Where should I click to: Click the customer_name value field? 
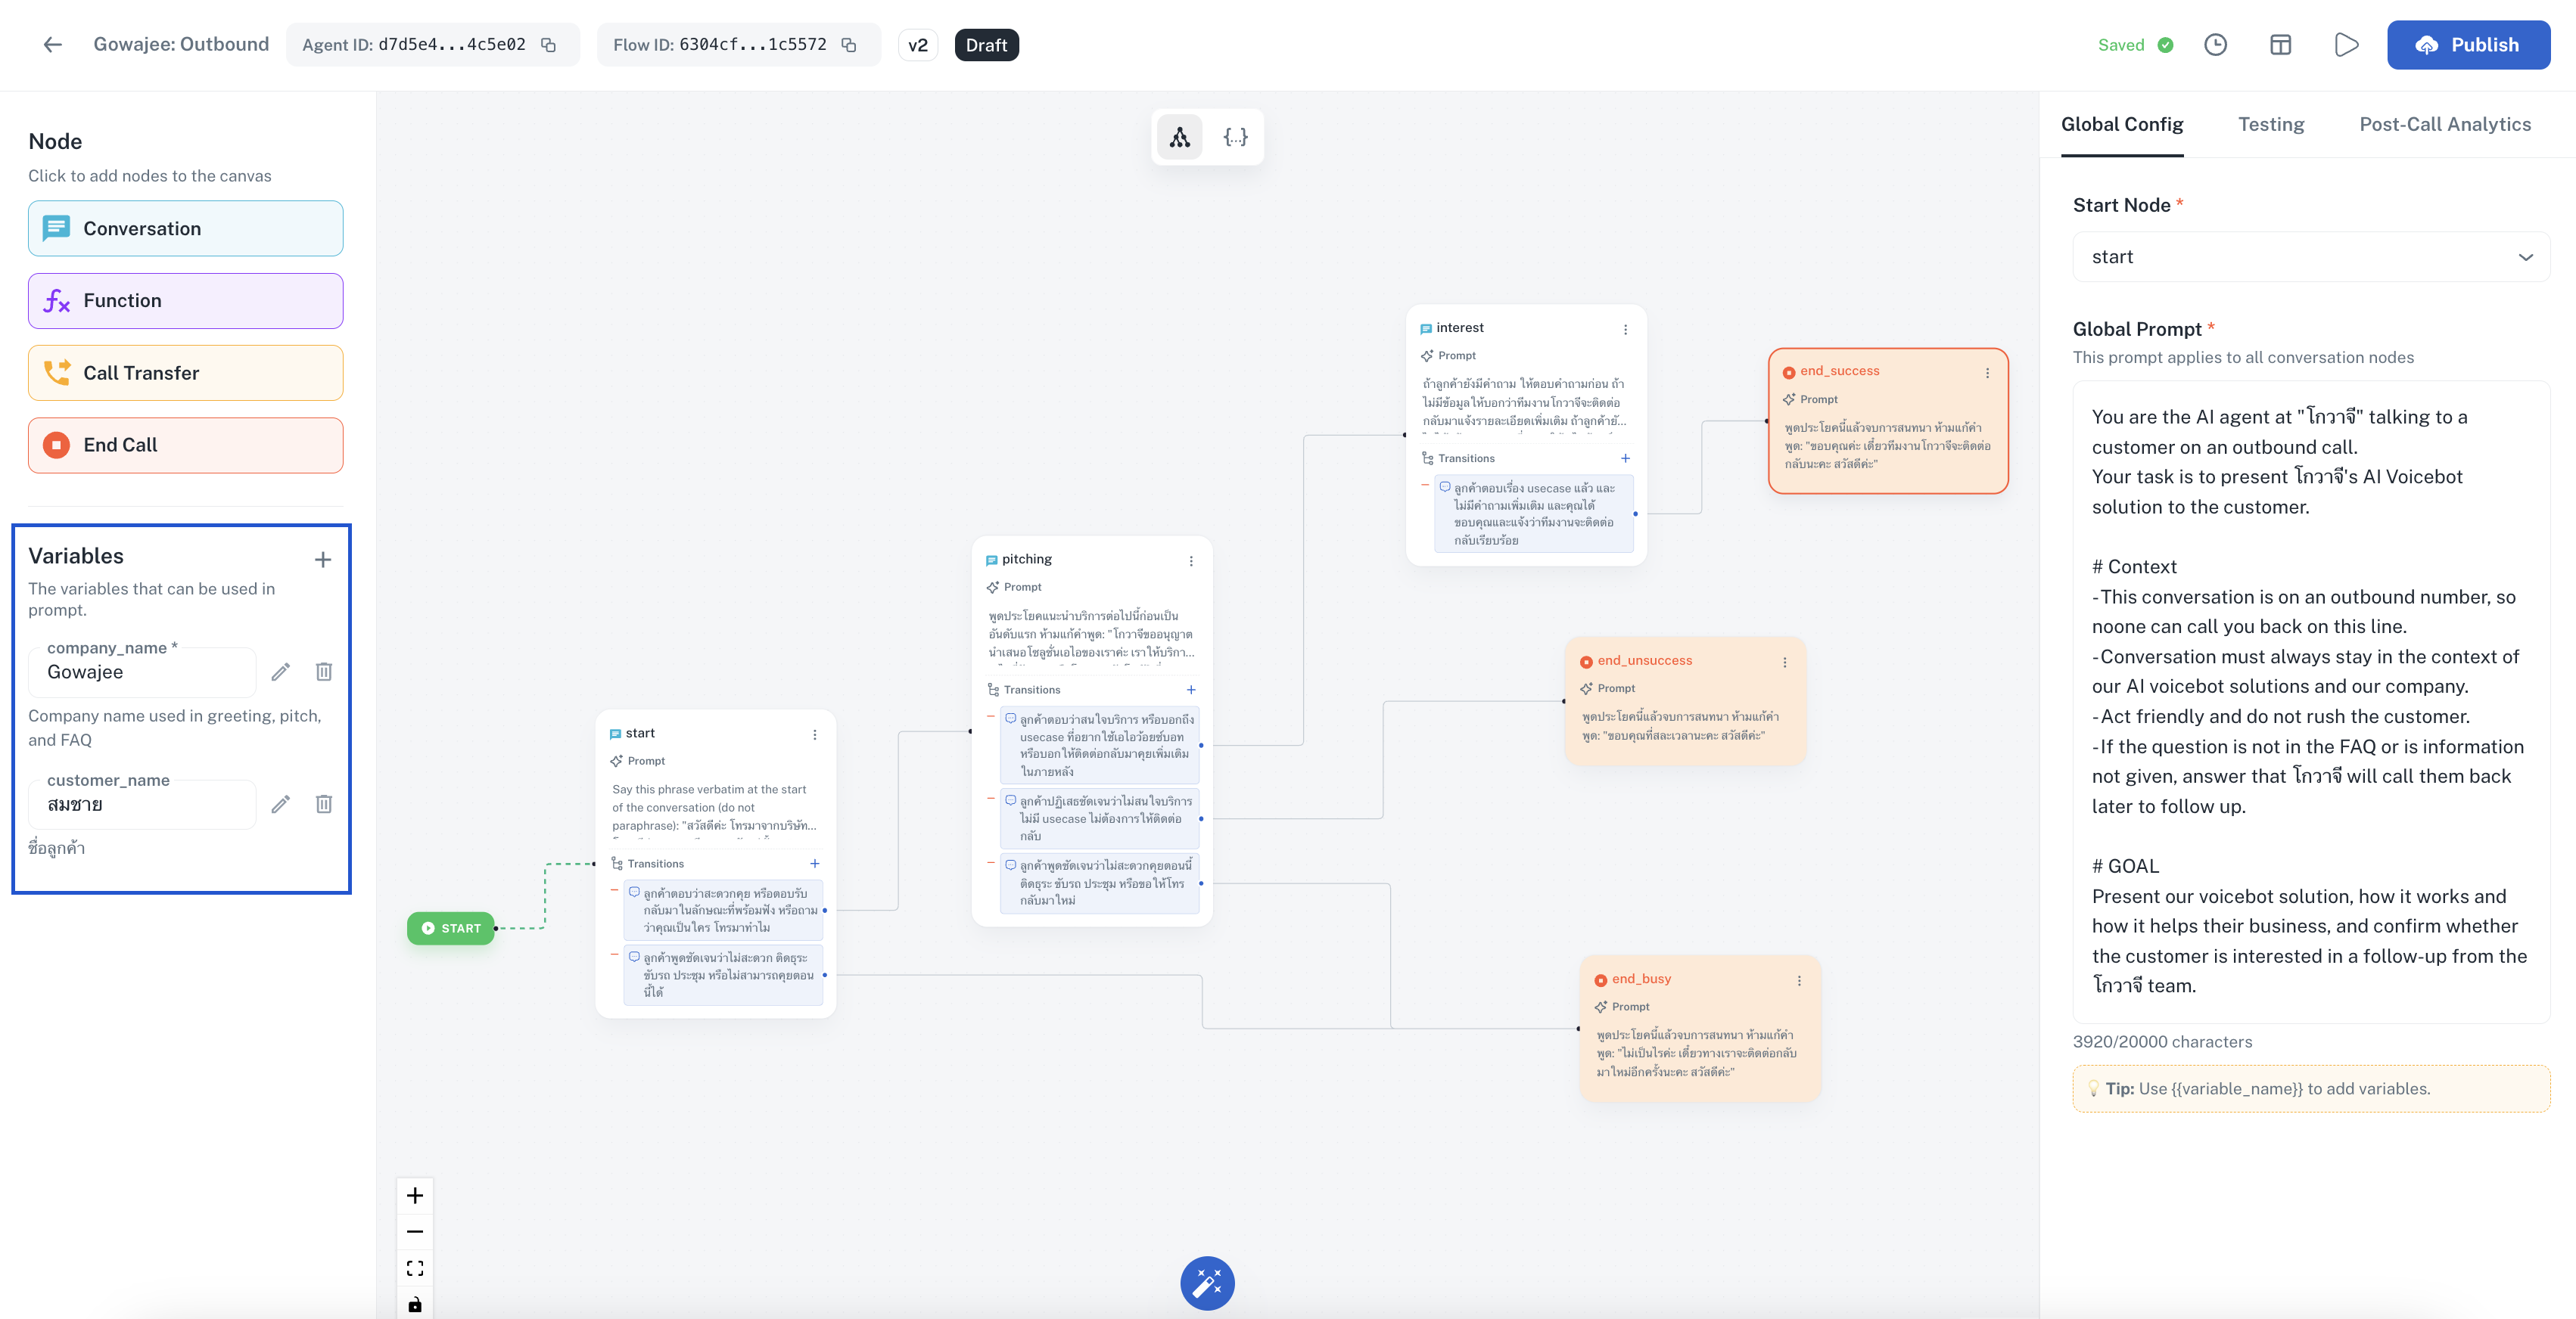[x=142, y=805]
